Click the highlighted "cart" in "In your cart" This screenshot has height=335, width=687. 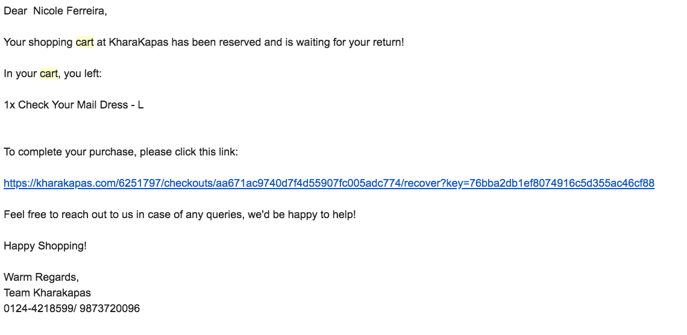point(49,74)
